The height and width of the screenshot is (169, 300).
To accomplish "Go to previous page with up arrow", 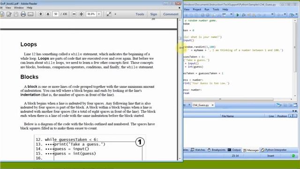I will (x=41, y=14).
